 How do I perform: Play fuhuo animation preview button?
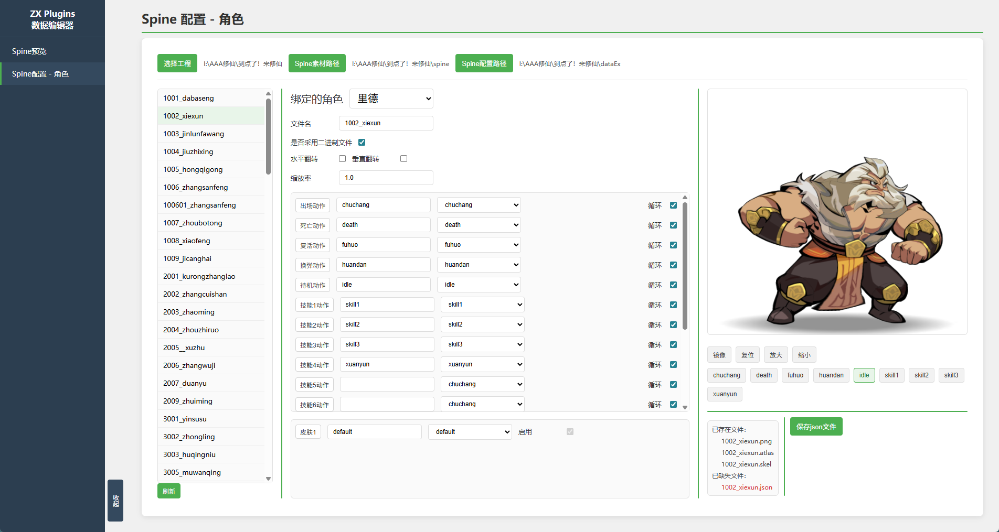795,375
